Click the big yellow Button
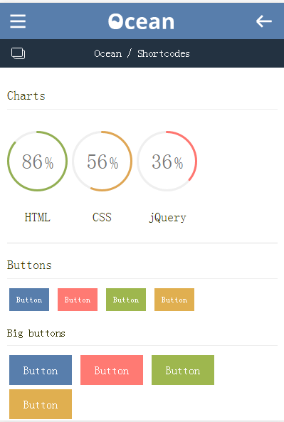The width and height of the screenshot is (284, 422). tap(41, 404)
